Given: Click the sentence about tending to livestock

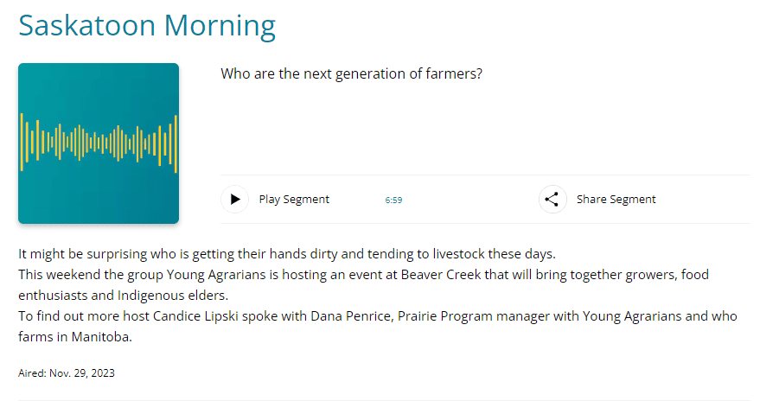Looking at the screenshot, I should 286,254.
